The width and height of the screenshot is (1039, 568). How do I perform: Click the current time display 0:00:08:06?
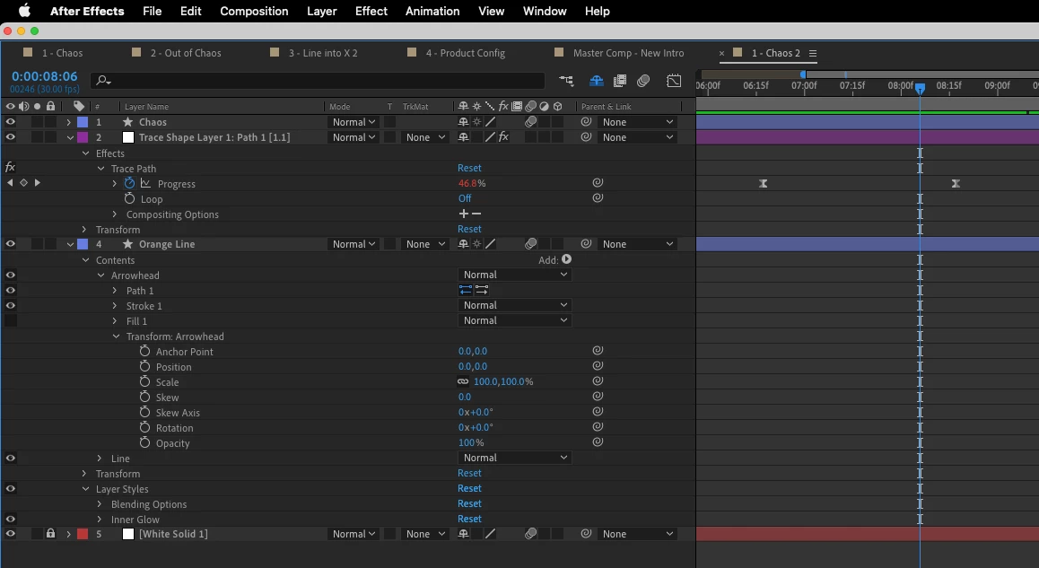coord(44,76)
